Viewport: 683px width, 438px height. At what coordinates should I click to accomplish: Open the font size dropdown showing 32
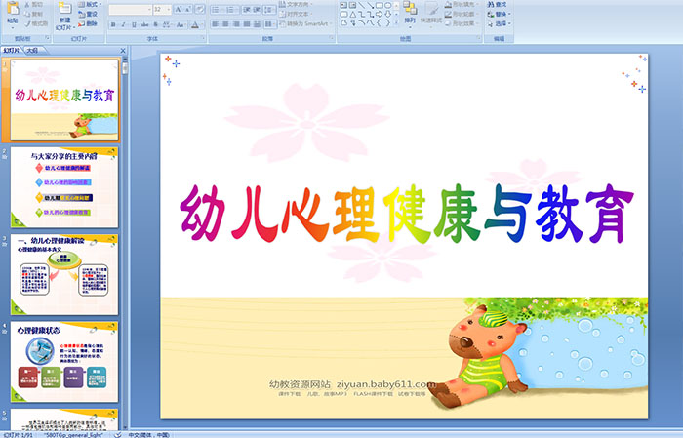pyautogui.click(x=162, y=9)
